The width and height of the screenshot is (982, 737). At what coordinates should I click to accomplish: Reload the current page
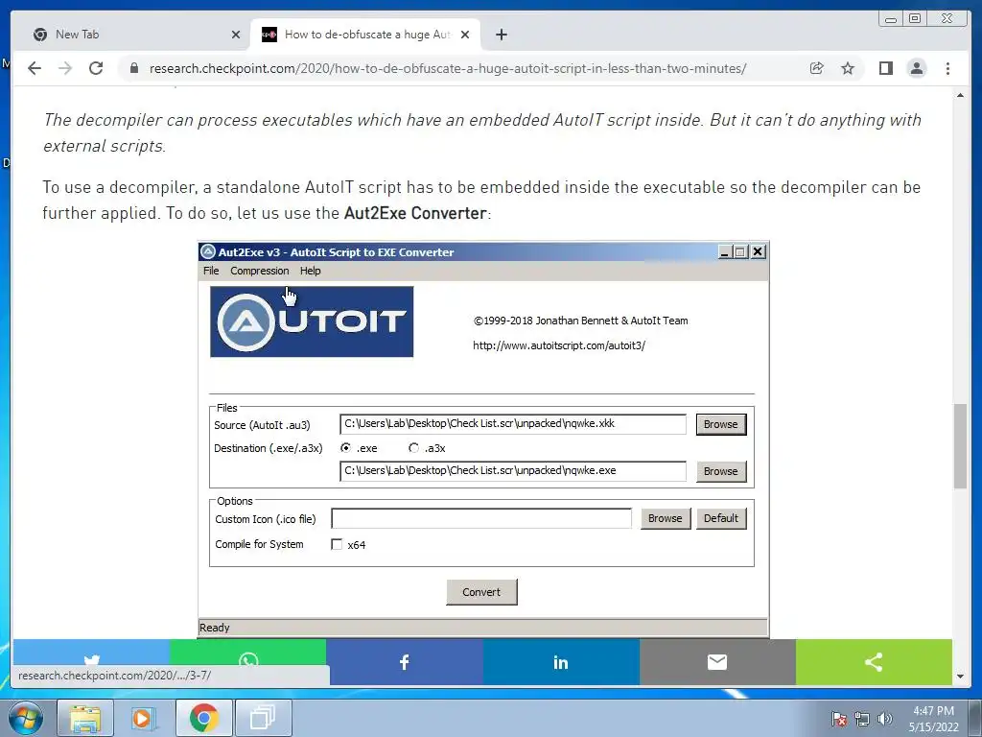click(96, 68)
